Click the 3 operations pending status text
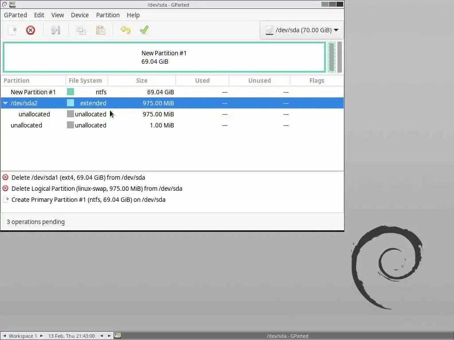This screenshot has width=454, height=340. tap(35, 222)
